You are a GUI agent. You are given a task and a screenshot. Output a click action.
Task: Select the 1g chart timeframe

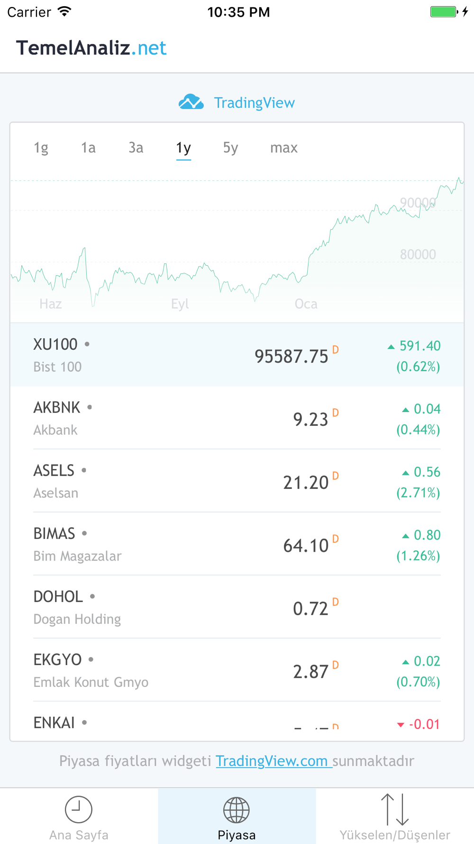tap(41, 148)
